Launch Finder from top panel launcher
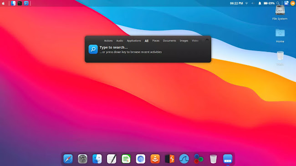 pyautogui.click(x=13, y=3)
